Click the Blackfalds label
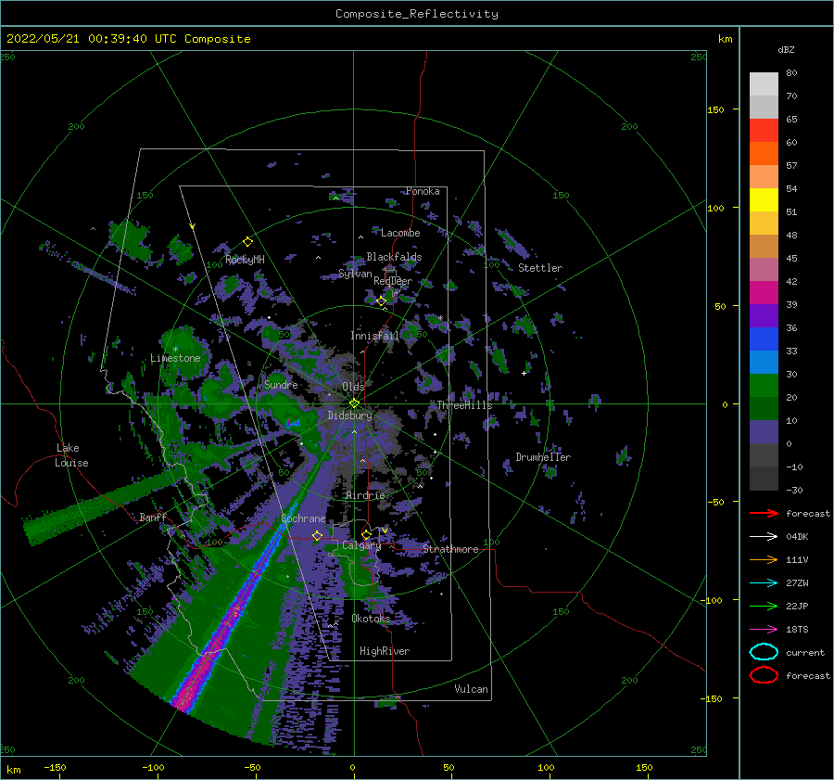 click(x=394, y=257)
